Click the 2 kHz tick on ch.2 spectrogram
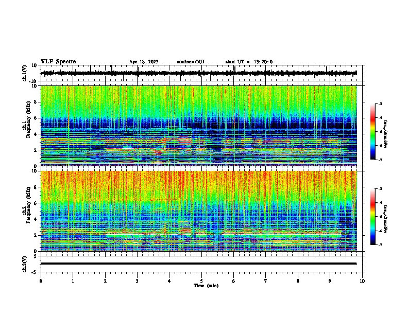Screen dimensions: 408x315 click(36, 235)
